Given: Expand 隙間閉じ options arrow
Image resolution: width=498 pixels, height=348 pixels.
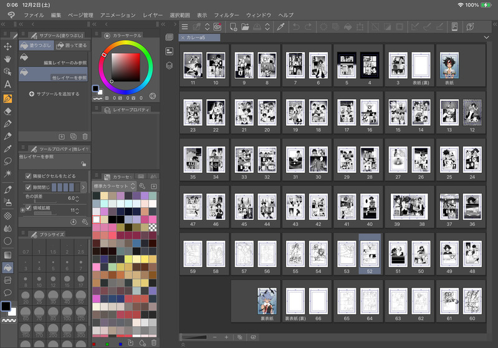Looking at the screenshot, I should pos(84,187).
